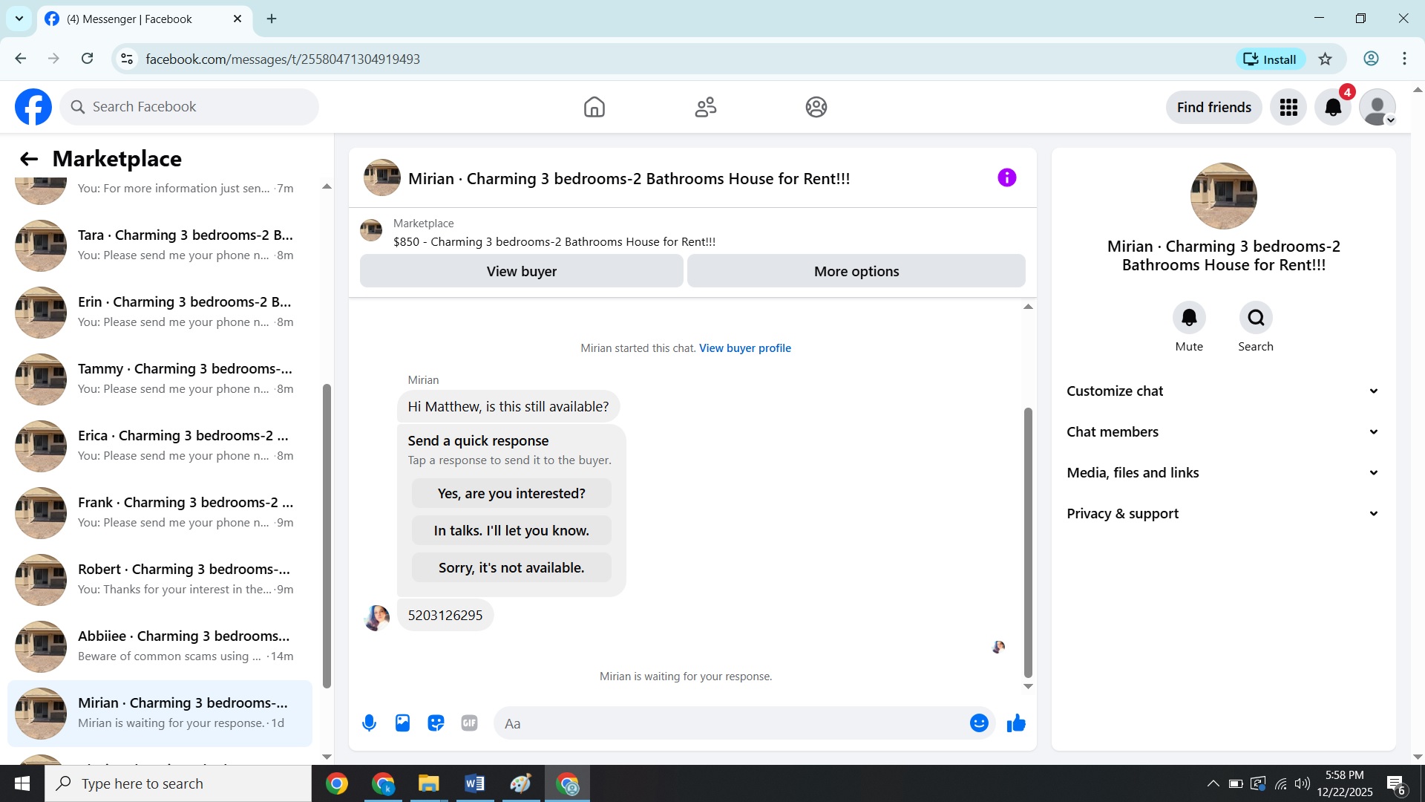This screenshot has height=802, width=1425.
Task: Expand the Media, files and links section
Action: click(1223, 472)
